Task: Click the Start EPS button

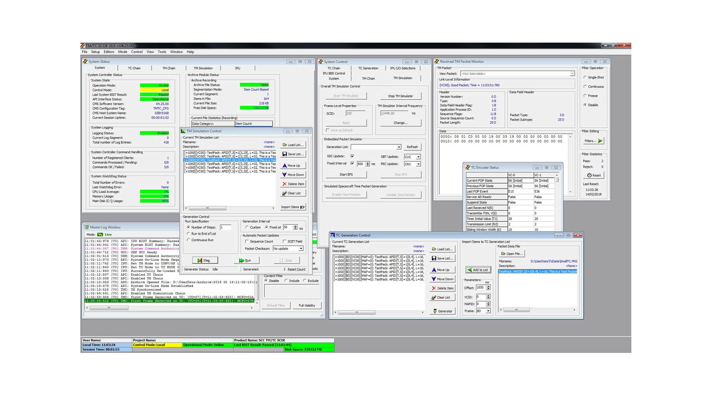Action: pos(346,174)
